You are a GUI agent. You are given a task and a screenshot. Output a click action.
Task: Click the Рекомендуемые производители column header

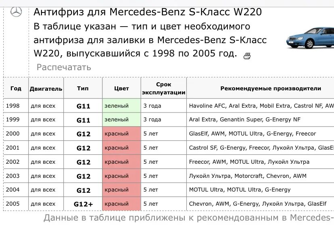click(271, 88)
